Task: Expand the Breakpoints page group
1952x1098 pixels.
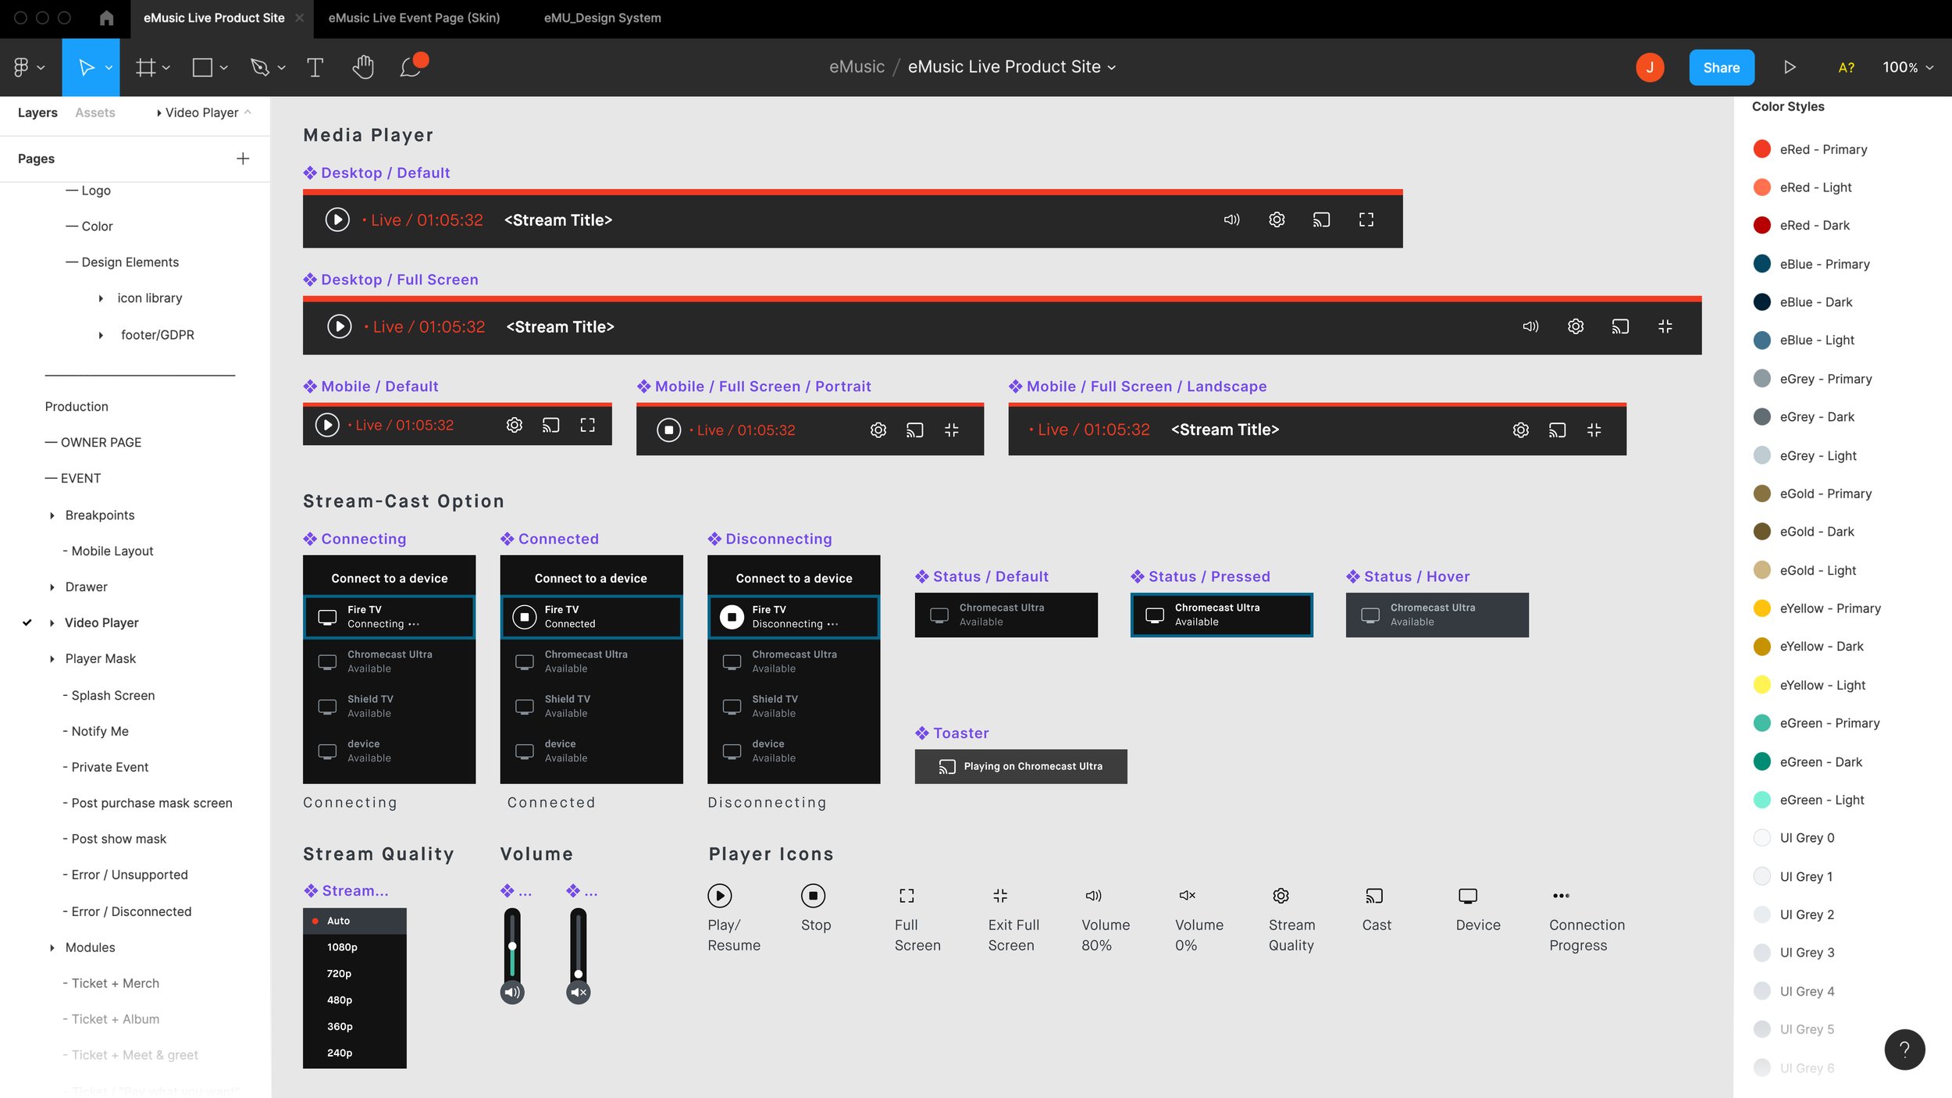Action: pyautogui.click(x=52, y=515)
